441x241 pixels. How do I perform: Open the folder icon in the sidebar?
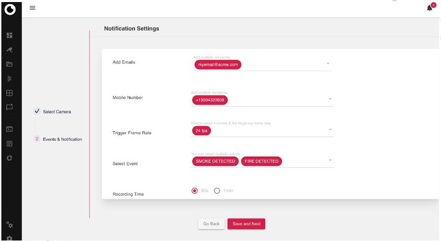coord(10,65)
